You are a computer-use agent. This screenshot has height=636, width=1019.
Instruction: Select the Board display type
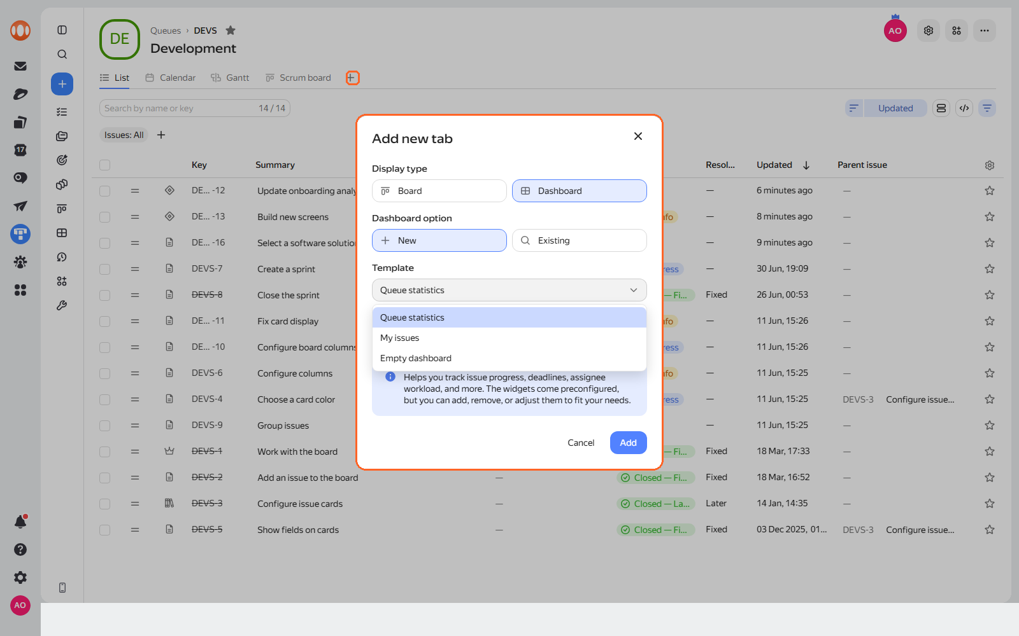439,191
